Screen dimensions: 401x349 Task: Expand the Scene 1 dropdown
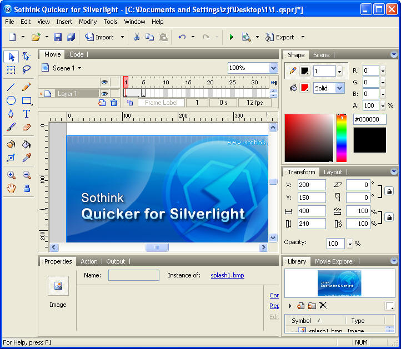pos(80,68)
